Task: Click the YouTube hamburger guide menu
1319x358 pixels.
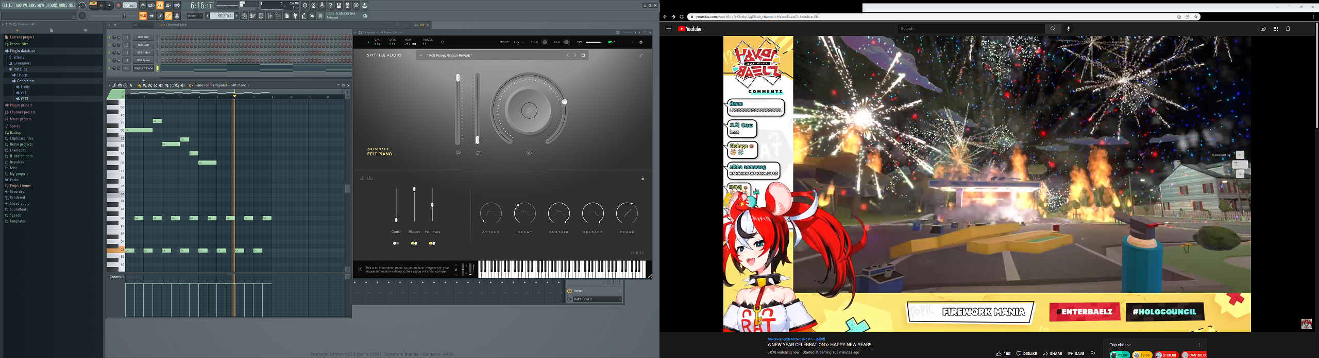Action: point(669,29)
